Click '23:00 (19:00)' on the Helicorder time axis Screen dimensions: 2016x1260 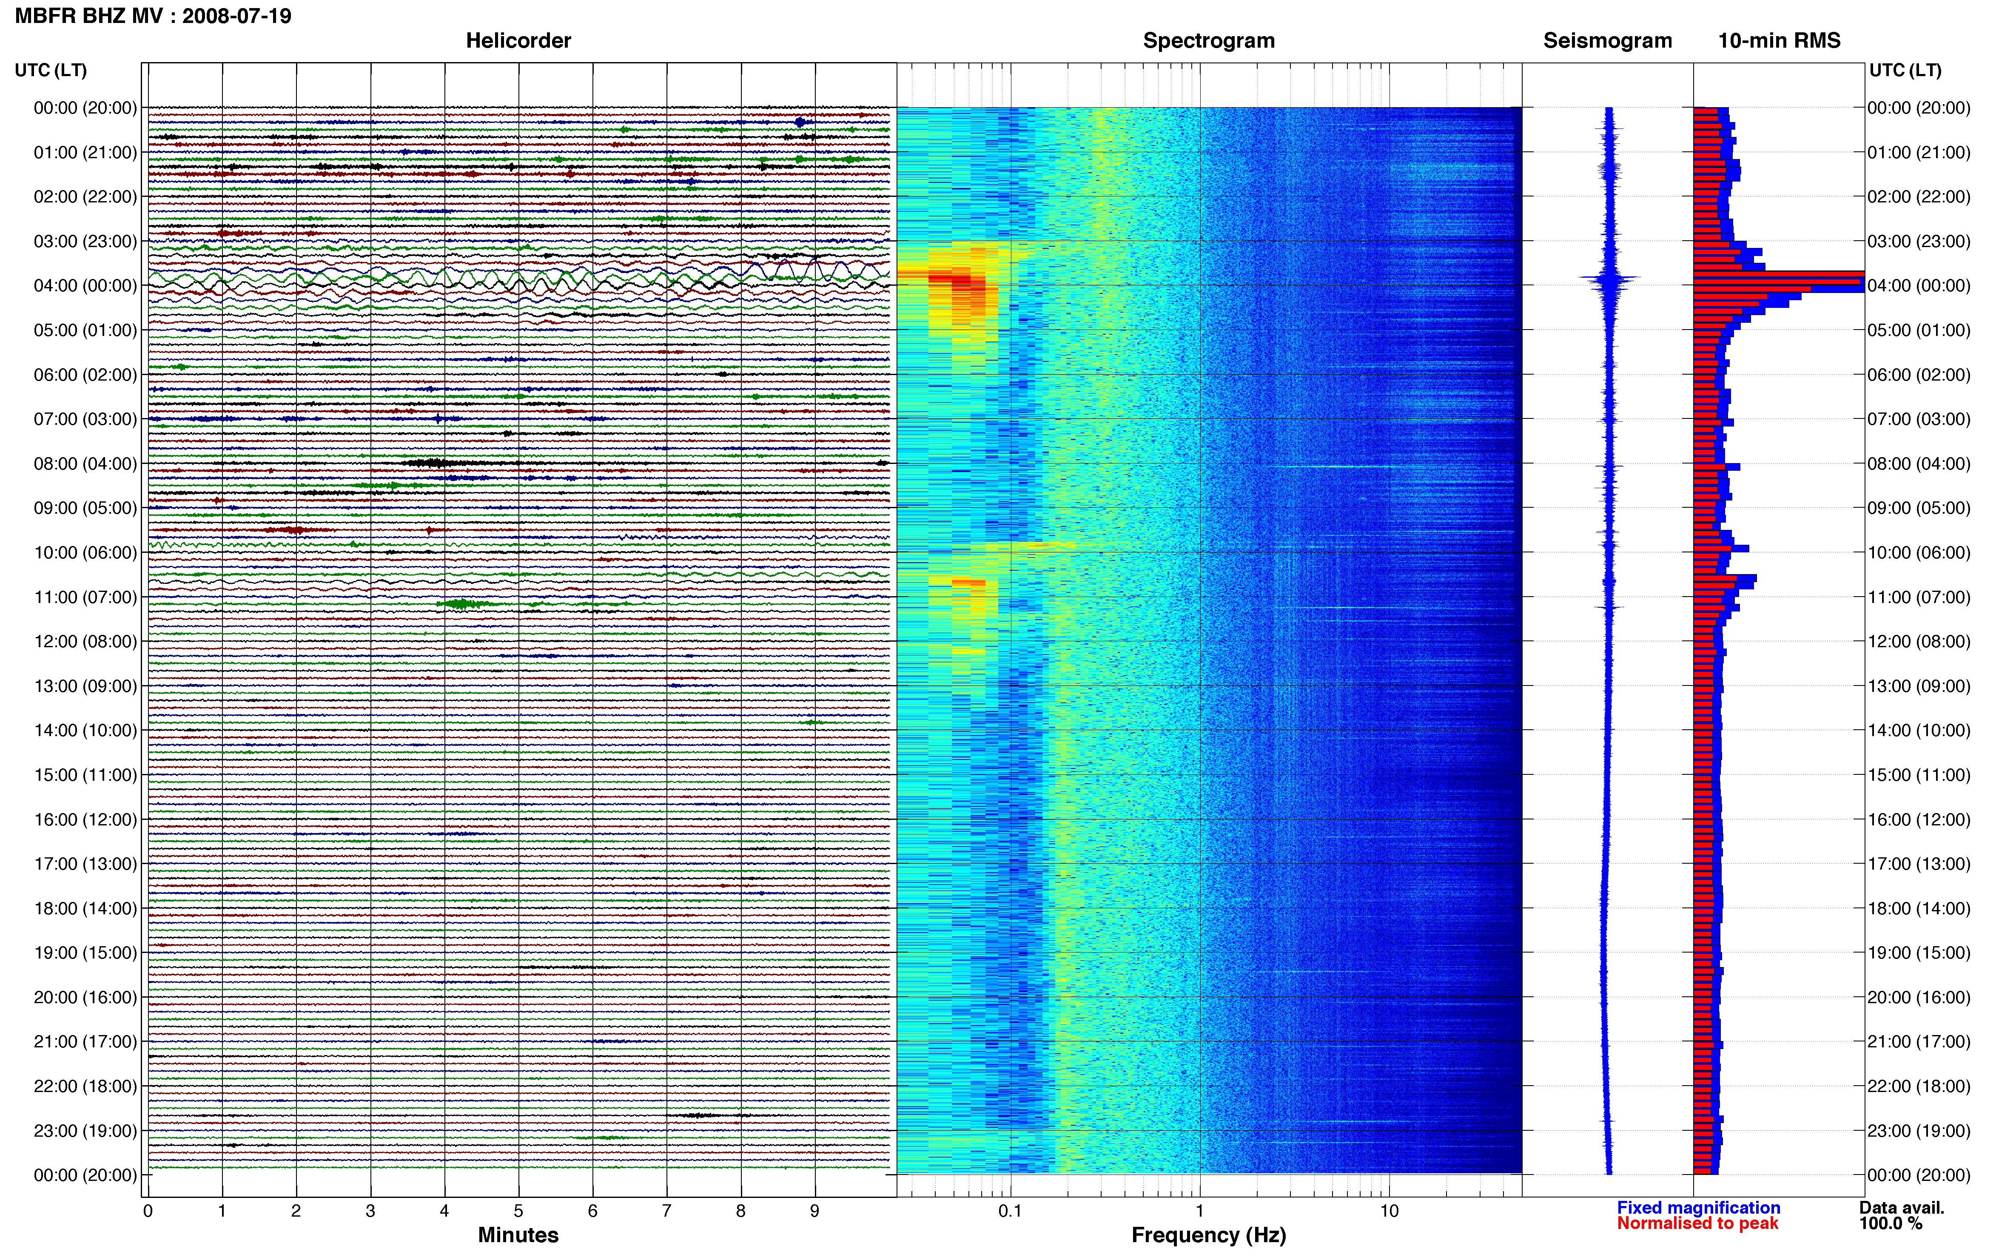(85, 1131)
